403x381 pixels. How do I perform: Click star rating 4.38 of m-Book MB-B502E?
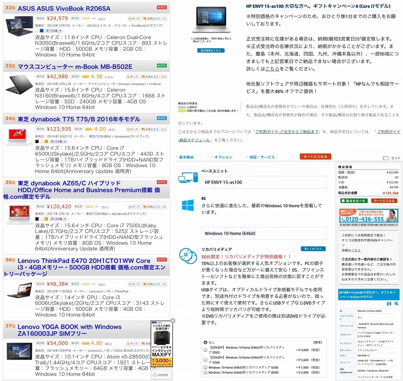92,76
